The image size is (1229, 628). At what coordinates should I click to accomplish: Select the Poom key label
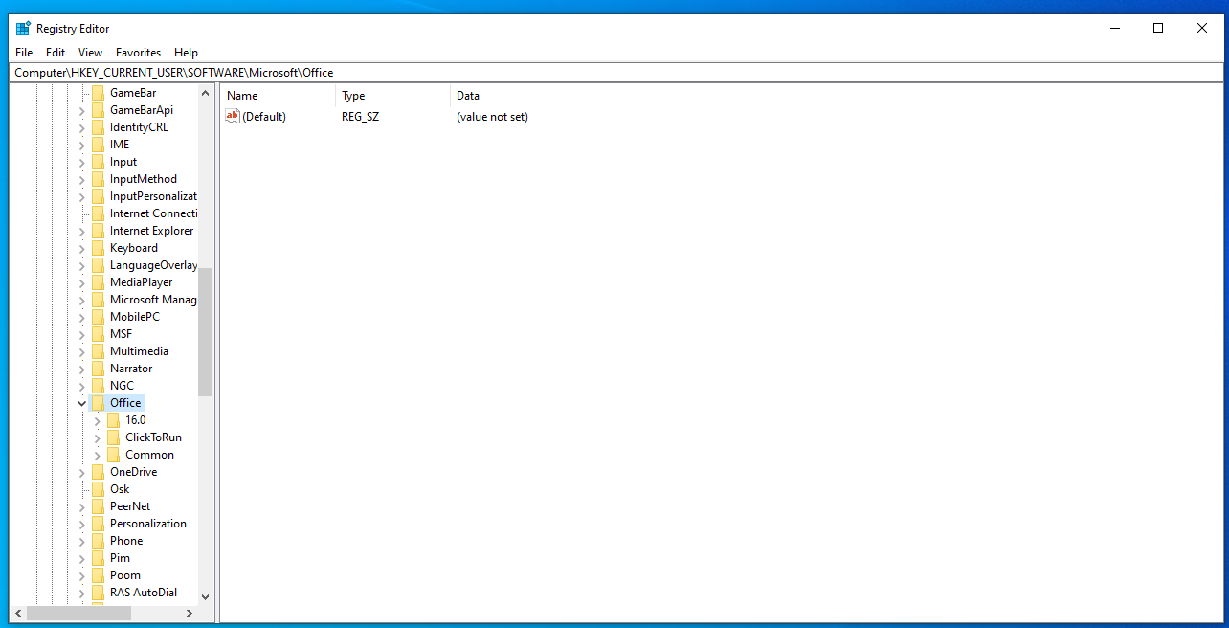coord(125,575)
